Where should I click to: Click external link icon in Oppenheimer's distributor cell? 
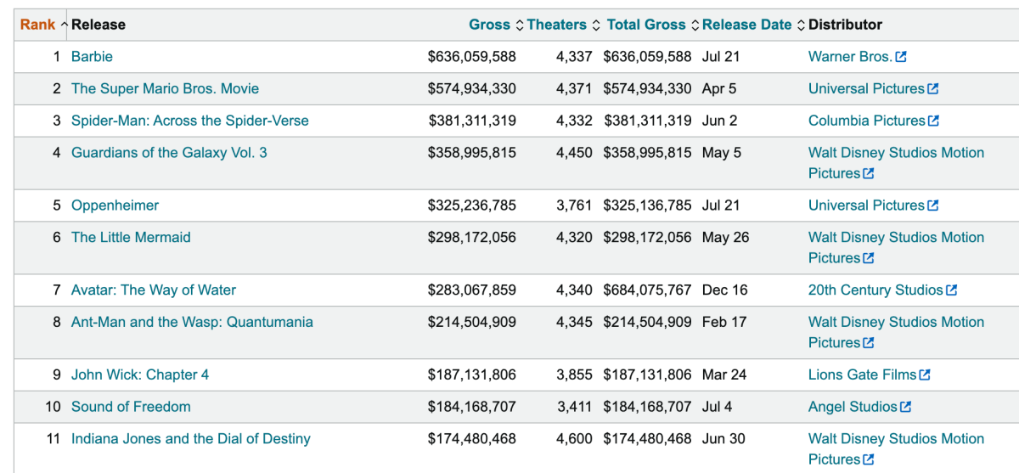point(933,206)
